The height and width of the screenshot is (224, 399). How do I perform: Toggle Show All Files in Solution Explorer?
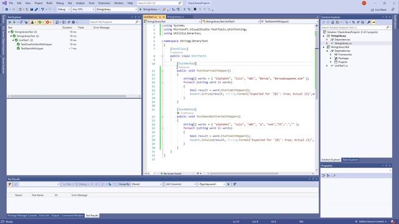(x=363, y=22)
